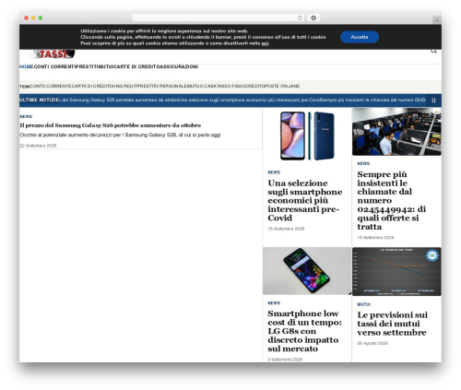Open LG G8s phone thumbnail image
Viewport: 461px width, 390px height.
pos(307,271)
